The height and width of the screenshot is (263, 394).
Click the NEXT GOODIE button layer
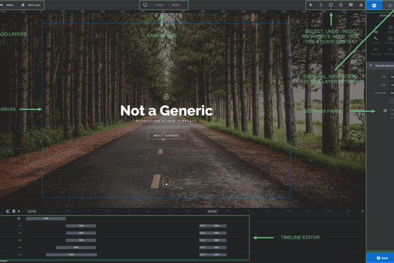(x=166, y=135)
